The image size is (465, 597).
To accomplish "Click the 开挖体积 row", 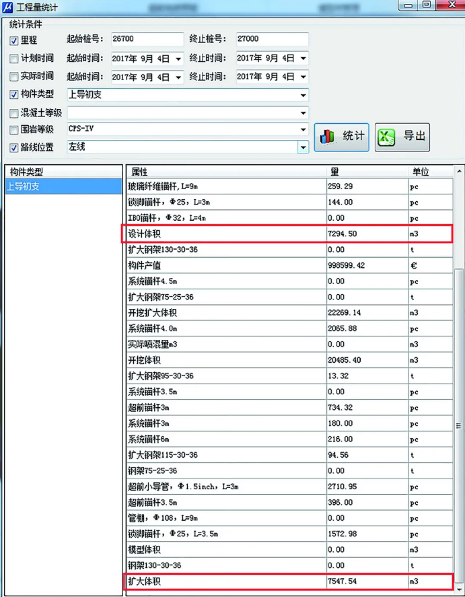I will [290, 360].
